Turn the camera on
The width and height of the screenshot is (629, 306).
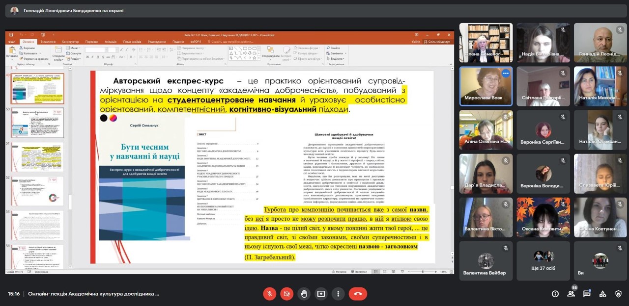pyautogui.click(x=286, y=294)
